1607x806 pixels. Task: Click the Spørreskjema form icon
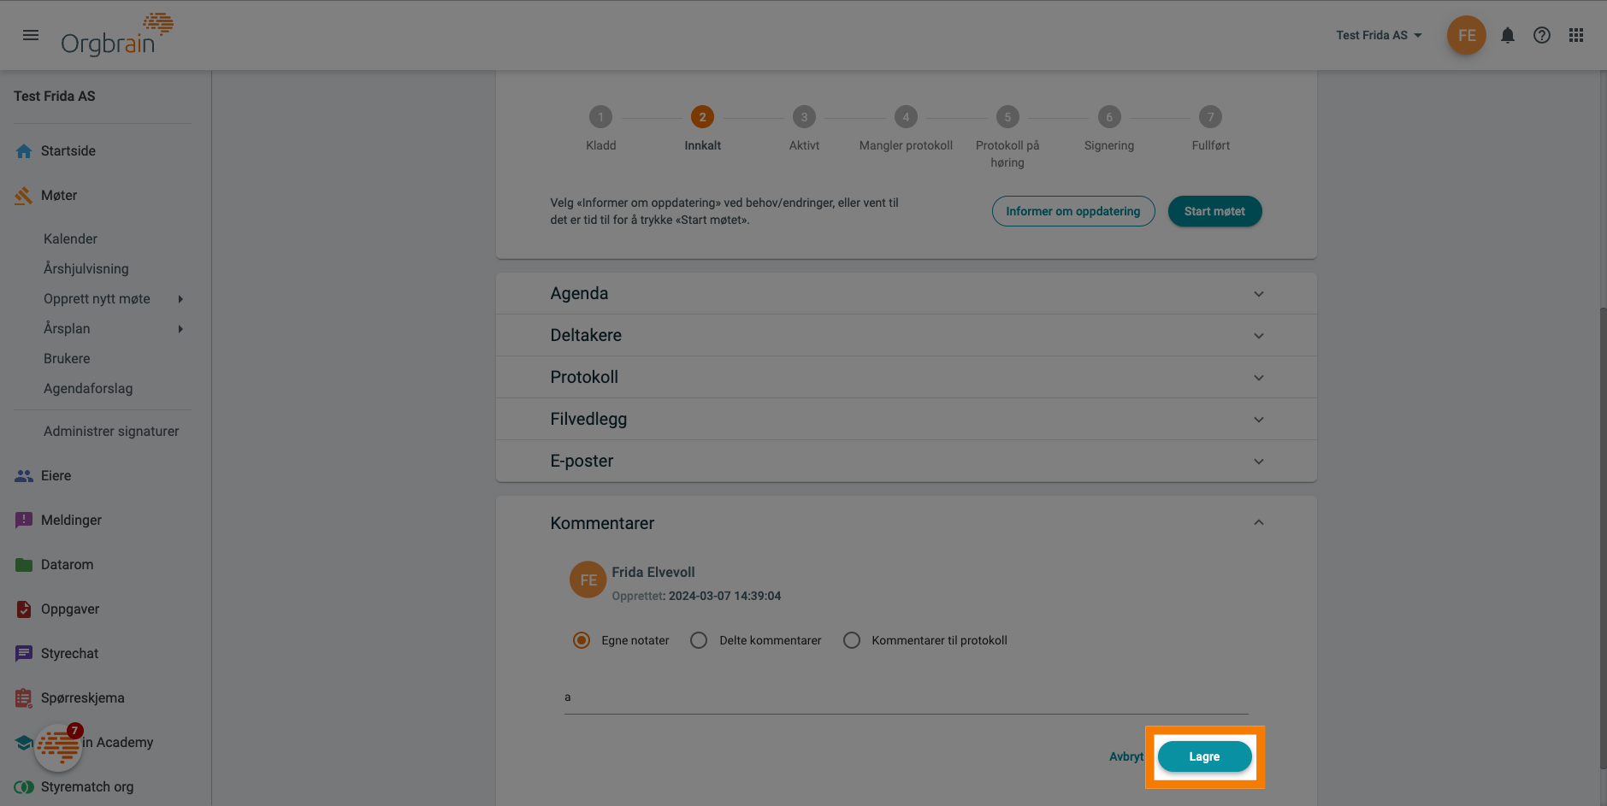tap(24, 698)
